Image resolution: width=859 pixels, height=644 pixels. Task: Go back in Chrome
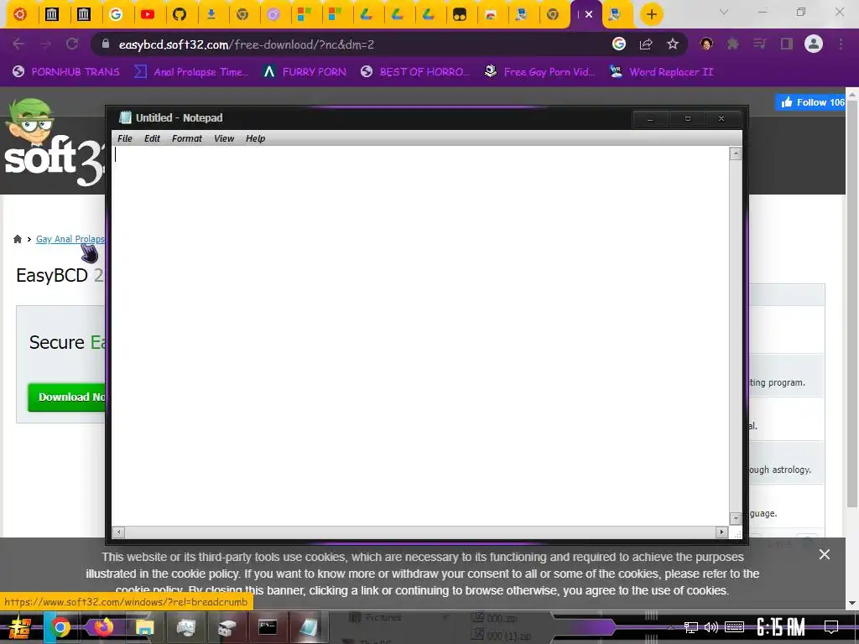18,44
